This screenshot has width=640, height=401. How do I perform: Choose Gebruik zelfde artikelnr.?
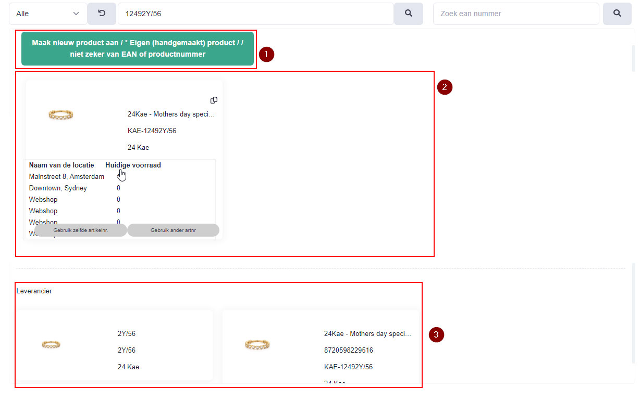point(81,230)
